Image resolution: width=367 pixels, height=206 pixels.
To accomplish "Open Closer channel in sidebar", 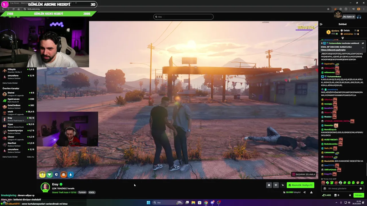I will (18, 138).
